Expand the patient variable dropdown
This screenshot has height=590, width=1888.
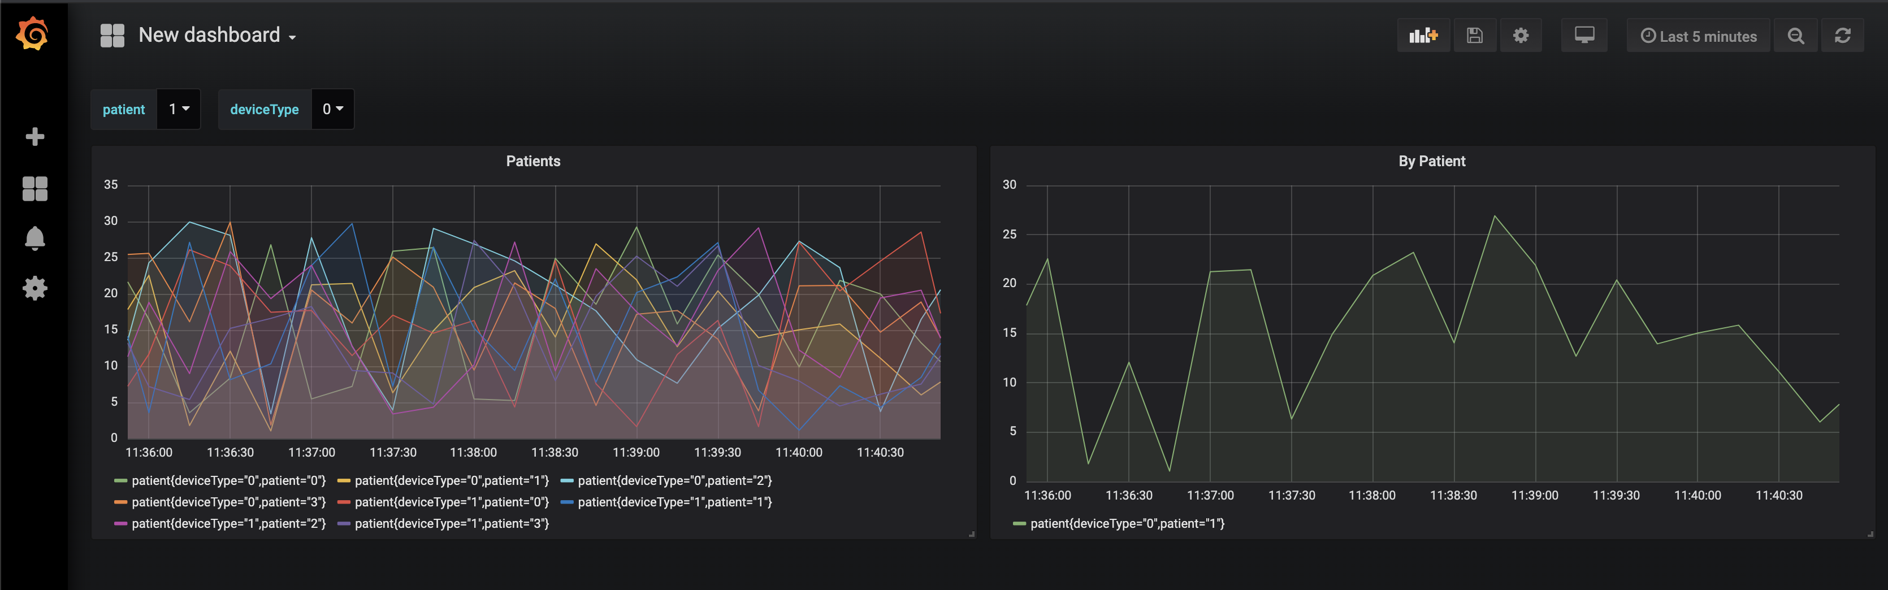point(179,109)
